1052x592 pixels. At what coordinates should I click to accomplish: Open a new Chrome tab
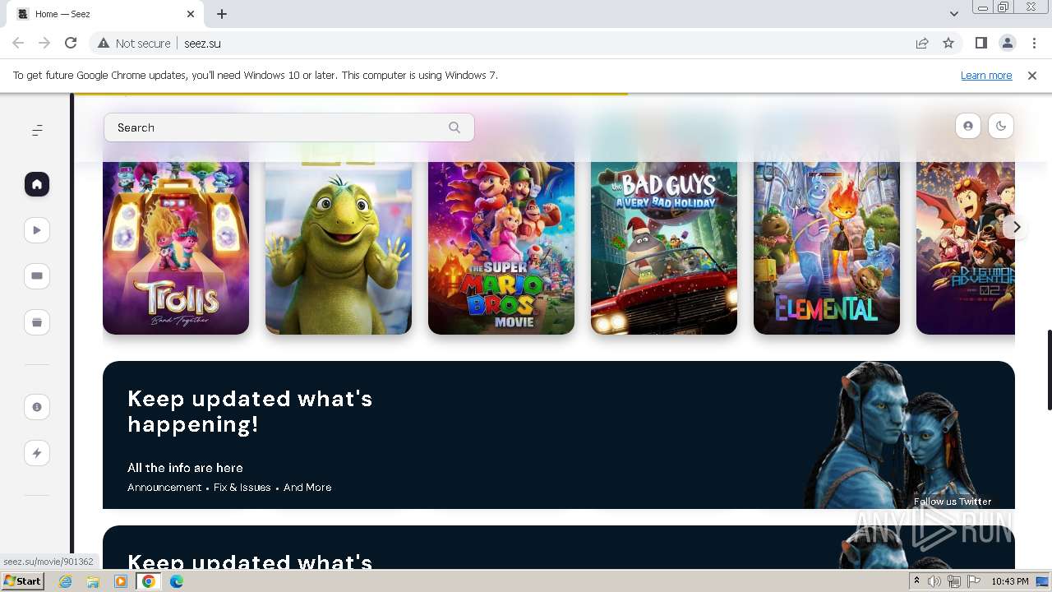coord(222,14)
